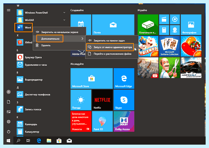Select Закрепить на панели задач

click(x=112, y=40)
